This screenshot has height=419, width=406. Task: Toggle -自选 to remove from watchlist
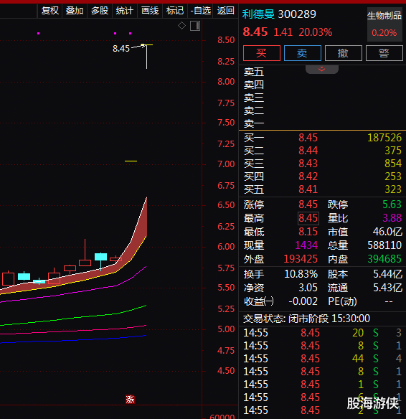(x=201, y=11)
